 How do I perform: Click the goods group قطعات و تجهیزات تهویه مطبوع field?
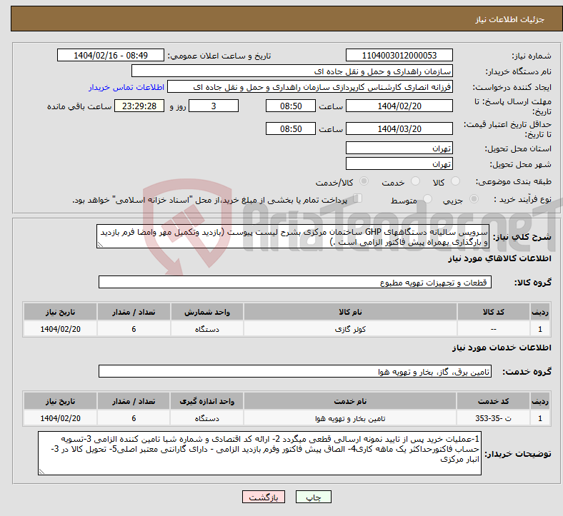[295, 282]
